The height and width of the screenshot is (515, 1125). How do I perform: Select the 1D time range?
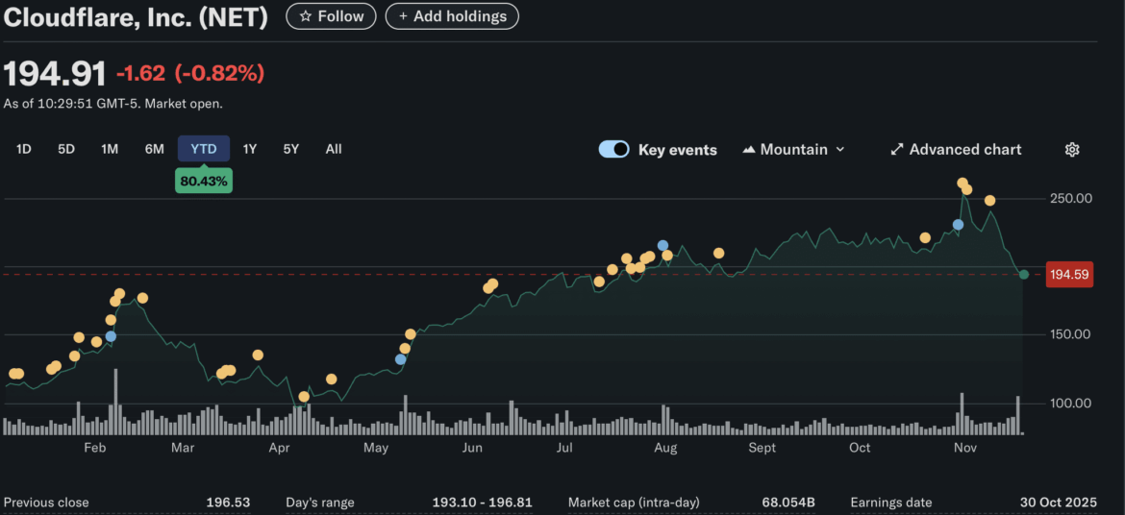(24, 149)
